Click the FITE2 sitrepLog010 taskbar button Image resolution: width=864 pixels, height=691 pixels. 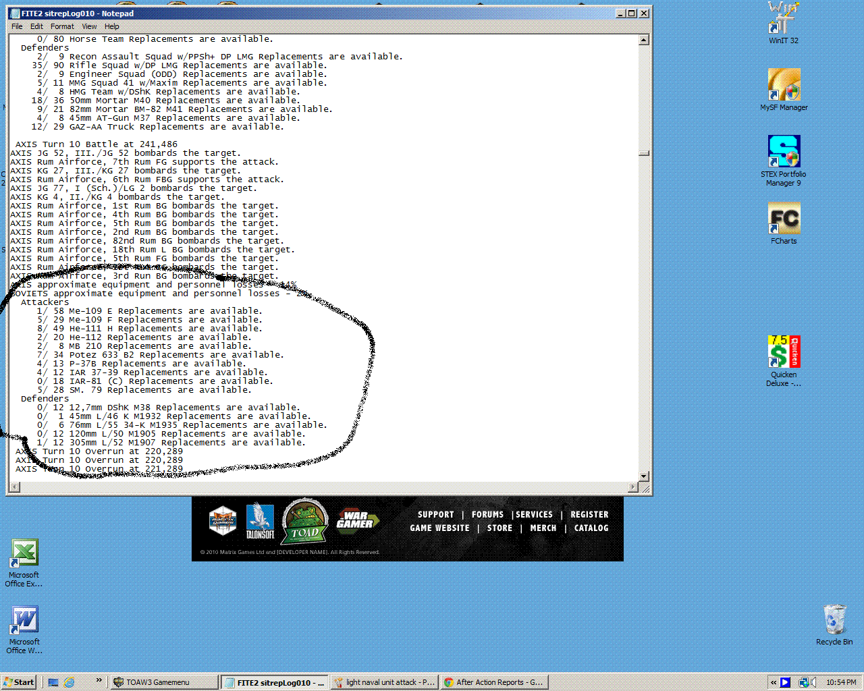pos(275,682)
